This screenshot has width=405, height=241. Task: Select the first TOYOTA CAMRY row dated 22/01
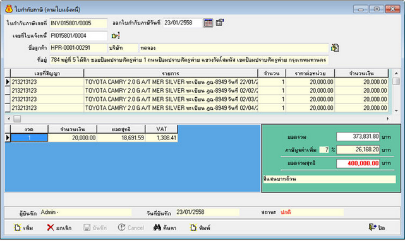pos(196,82)
